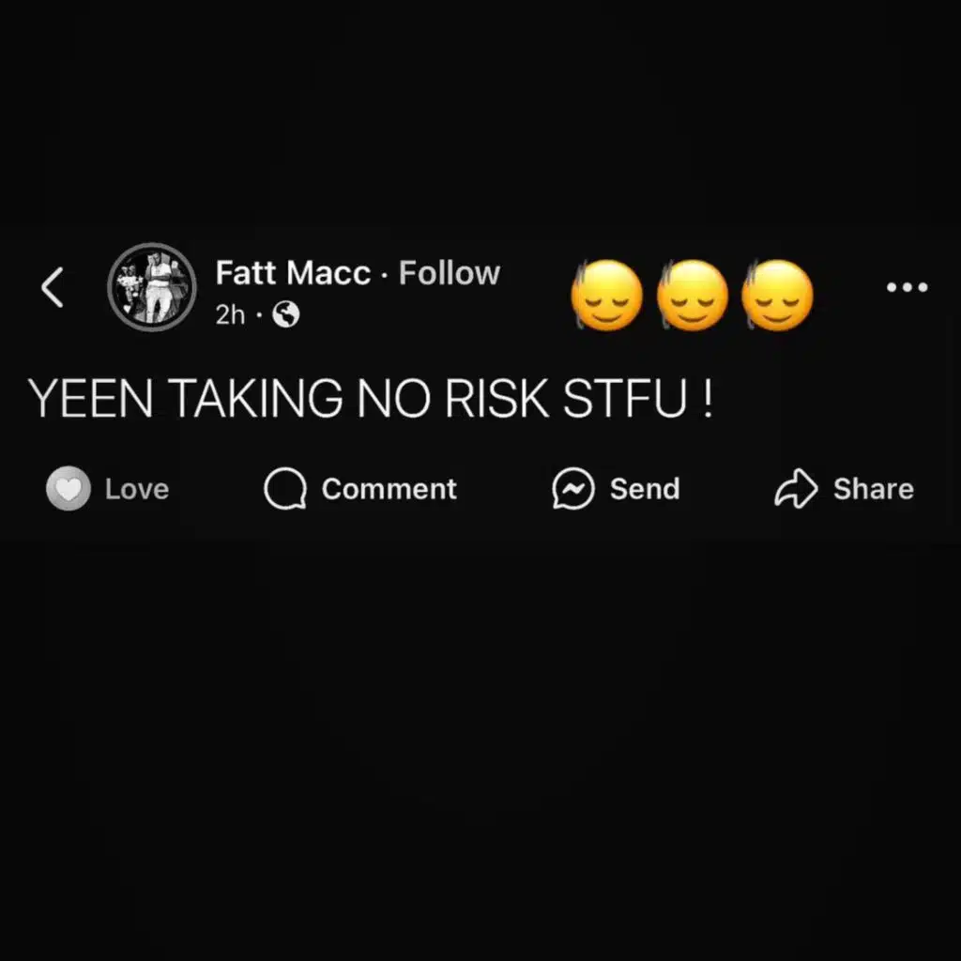Open the Fatt Macc profile name link

click(x=293, y=273)
